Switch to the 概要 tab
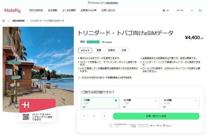Screen dimensions: 207x136 [x=99, y=50]
